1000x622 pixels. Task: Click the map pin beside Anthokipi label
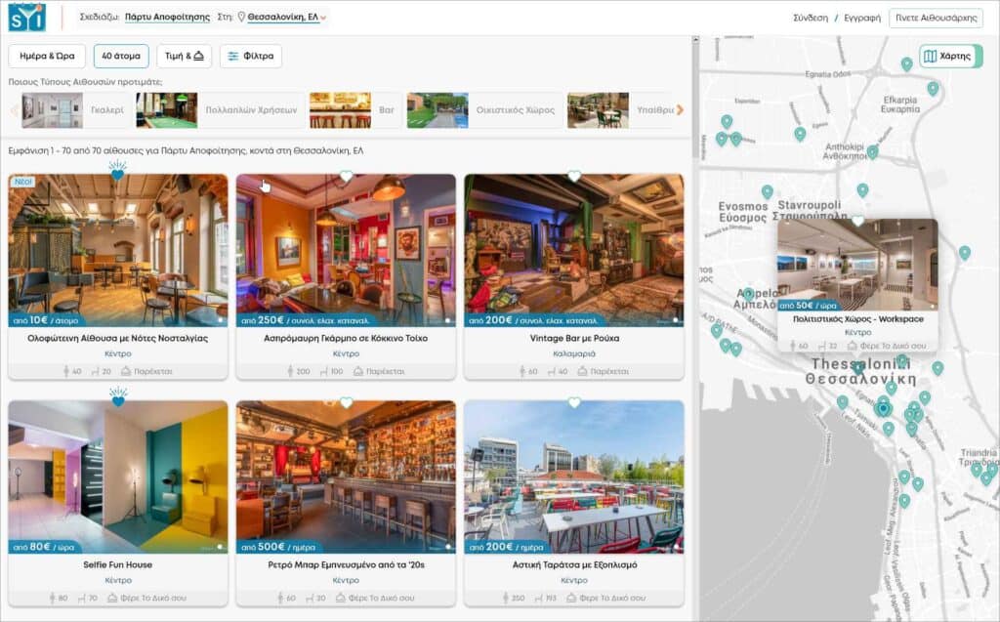click(x=872, y=152)
